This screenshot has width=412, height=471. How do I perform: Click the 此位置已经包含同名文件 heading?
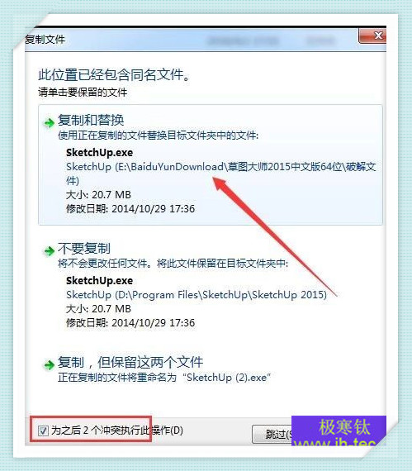[114, 75]
